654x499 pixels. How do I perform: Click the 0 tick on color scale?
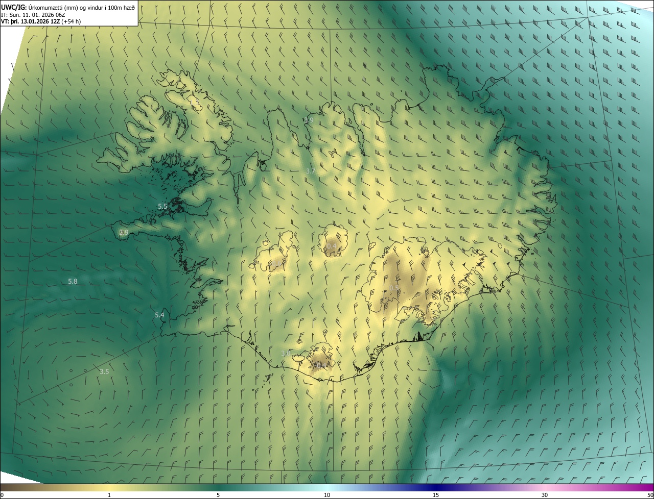tap(2, 495)
